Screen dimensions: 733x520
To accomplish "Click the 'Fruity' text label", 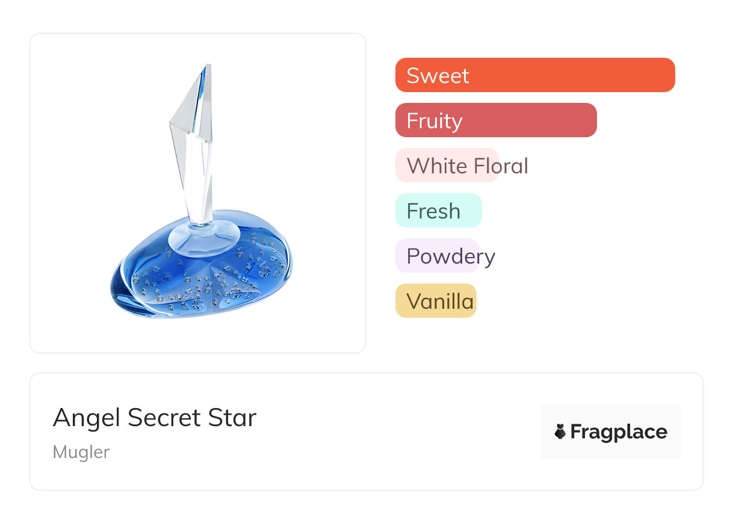I will coord(434,121).
